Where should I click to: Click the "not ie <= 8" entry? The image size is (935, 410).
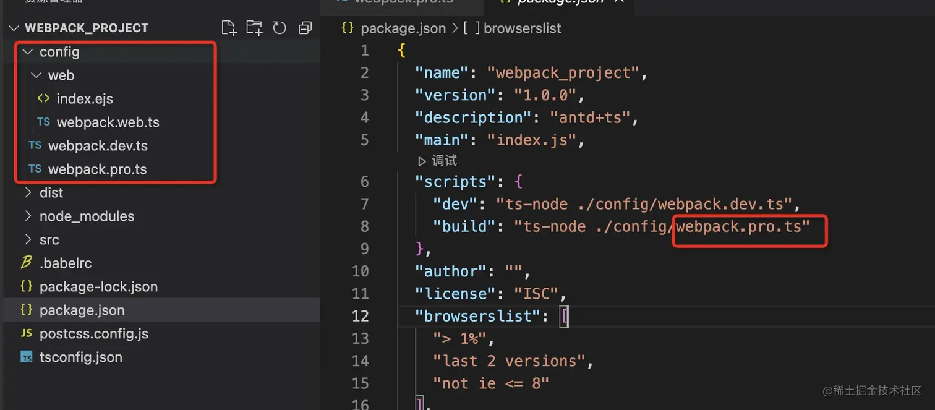[x=492, y=383]
